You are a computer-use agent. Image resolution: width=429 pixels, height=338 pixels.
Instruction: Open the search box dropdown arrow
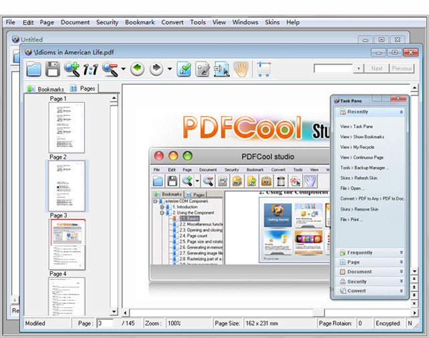pos(358,68)
